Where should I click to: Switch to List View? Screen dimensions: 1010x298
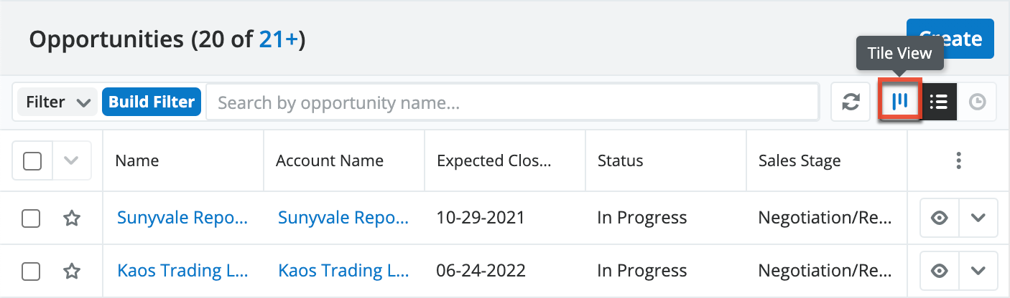click(x=938, y=102)
